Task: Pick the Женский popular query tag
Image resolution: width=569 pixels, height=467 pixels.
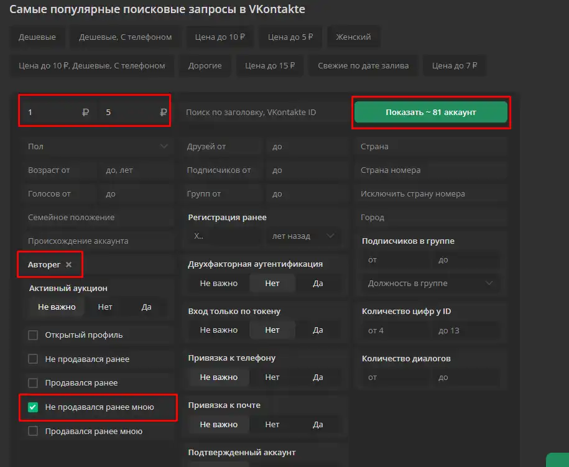Action: [353, 37]
